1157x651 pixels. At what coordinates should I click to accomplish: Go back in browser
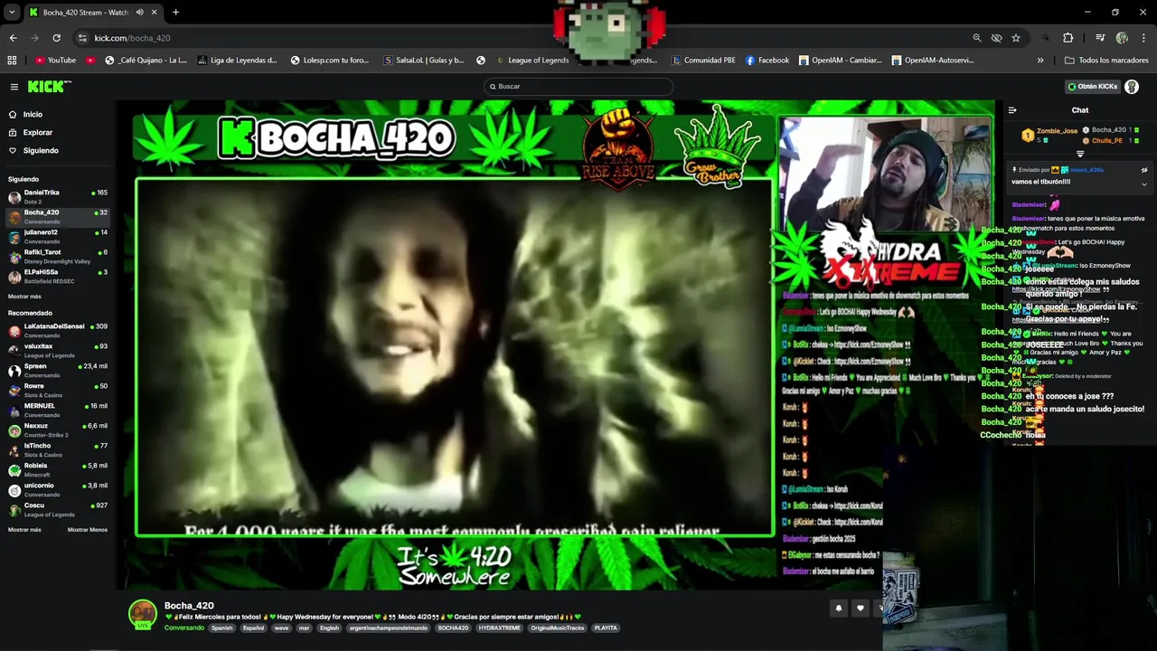(13, 38)
